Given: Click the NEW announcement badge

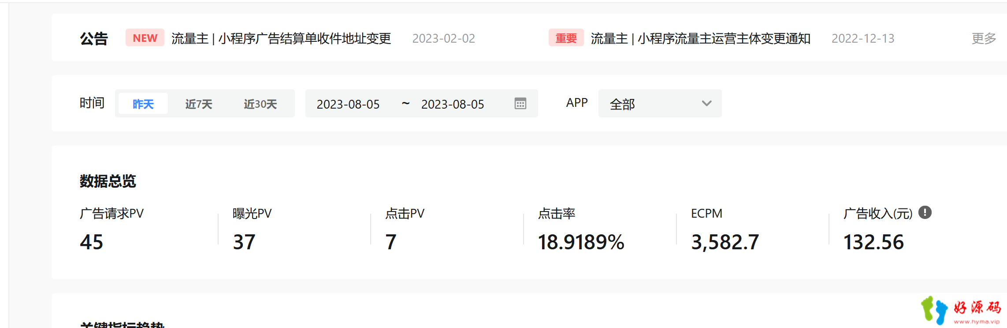Looking at the screenshot, I should 145,38.
